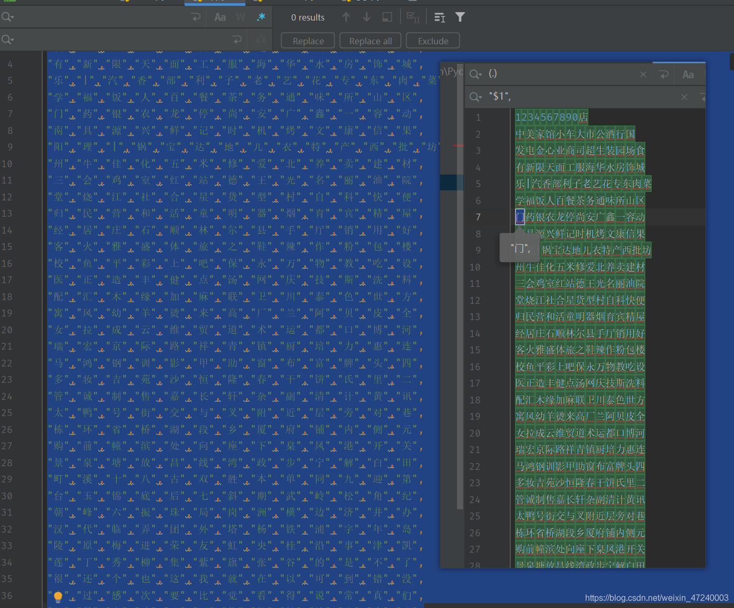734x608 pixels.
Task: Clear the popup replace field containing "$1",
Action: pyautogui.click(x=684, y=97)
